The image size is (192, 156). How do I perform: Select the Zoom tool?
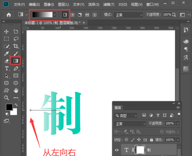point(7,98)
